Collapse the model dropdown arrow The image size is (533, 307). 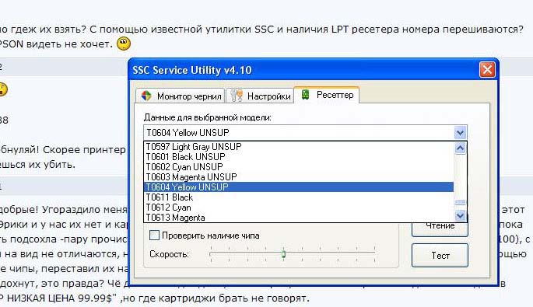(x=461, y=132)
